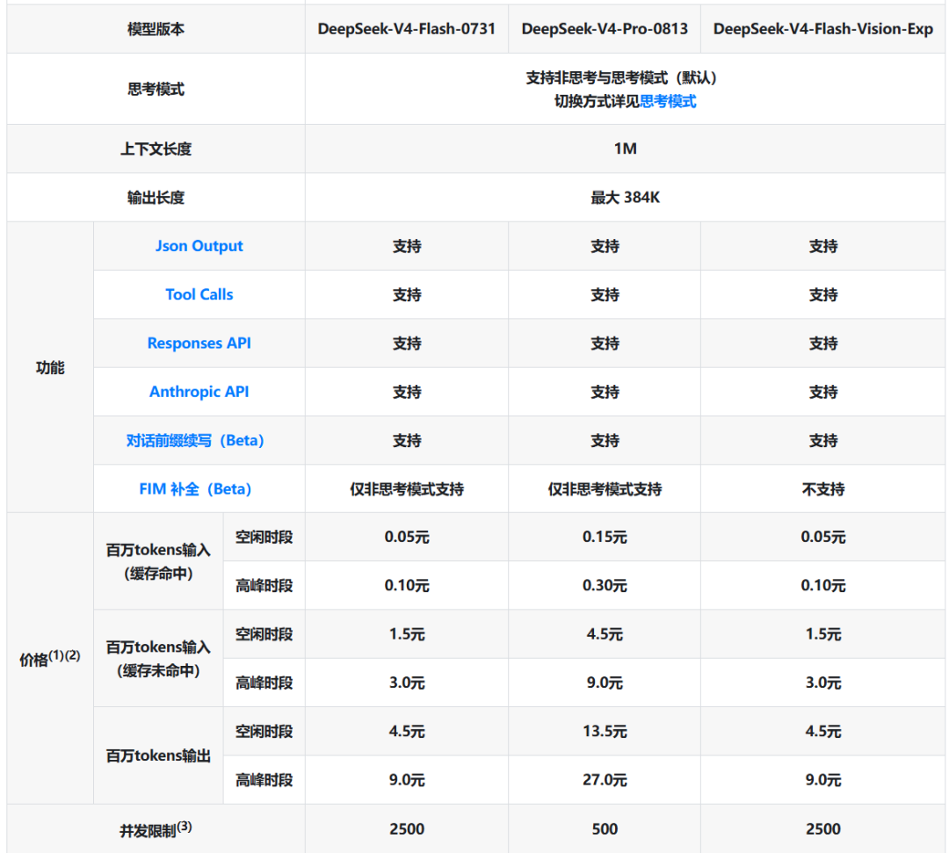949x853 pixels.
Task: Open the Anthropic API link
Action: pos(199,392)
